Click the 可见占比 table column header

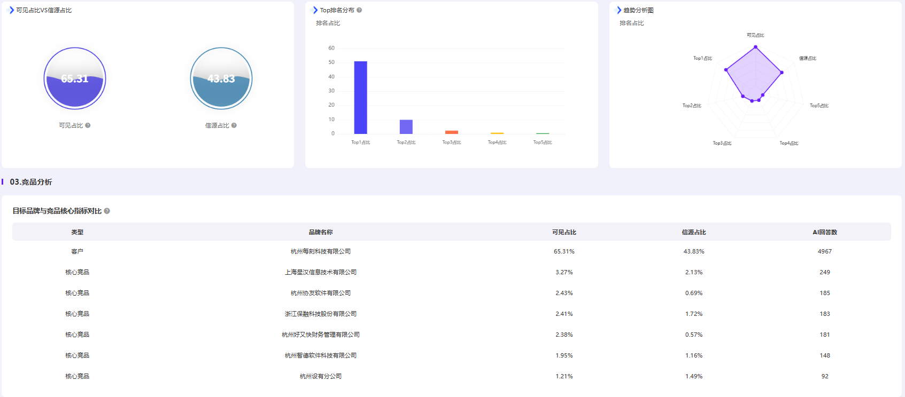click(x=564, y=232)
